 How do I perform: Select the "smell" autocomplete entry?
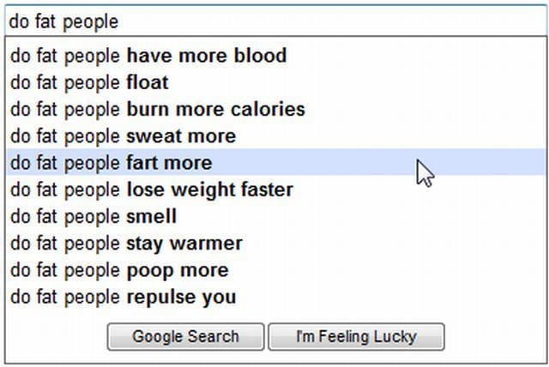coord(94,216)
